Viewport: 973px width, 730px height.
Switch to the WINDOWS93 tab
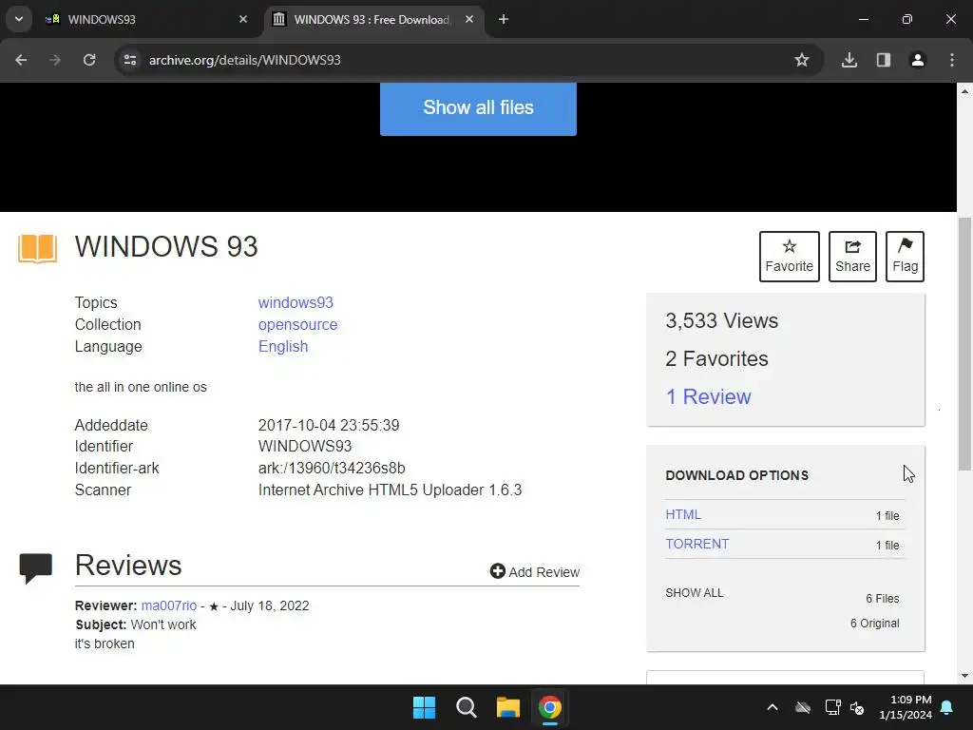coord(146,19)
